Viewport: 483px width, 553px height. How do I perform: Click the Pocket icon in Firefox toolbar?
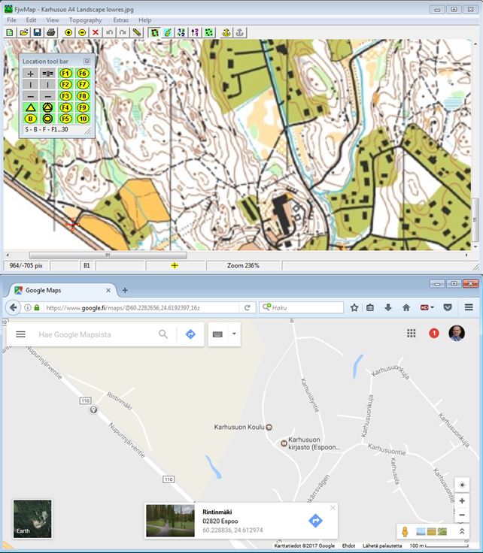tap(448, 307)
